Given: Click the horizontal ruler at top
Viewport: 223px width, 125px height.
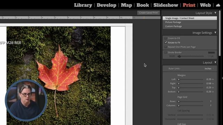Looking at the screenshot, I should [80, 18].
